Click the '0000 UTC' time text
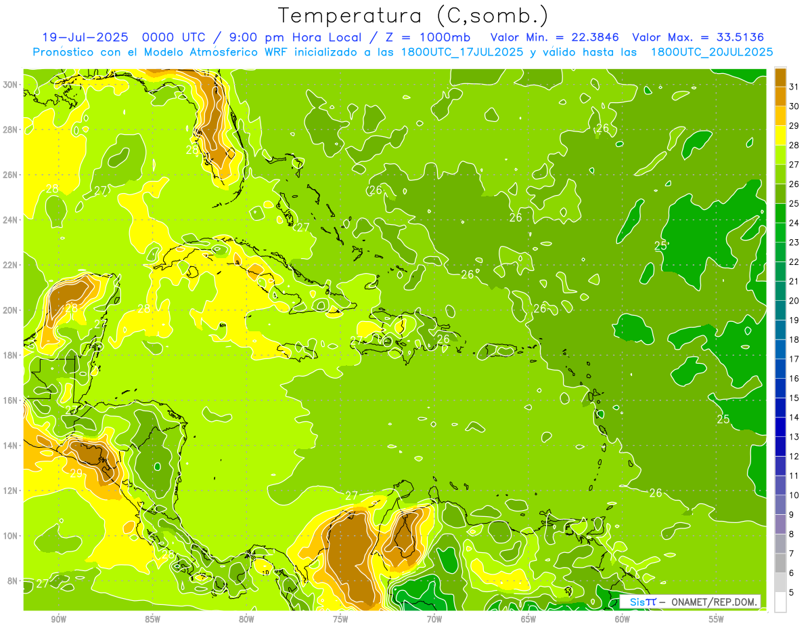The image size is (812, 628). pos(174,37)
